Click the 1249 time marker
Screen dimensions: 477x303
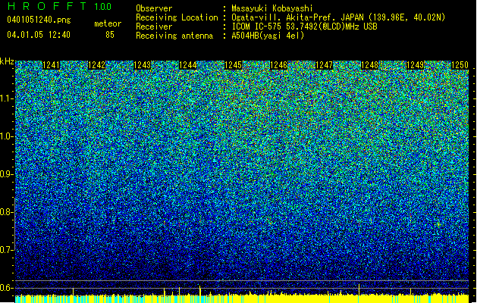416,65
